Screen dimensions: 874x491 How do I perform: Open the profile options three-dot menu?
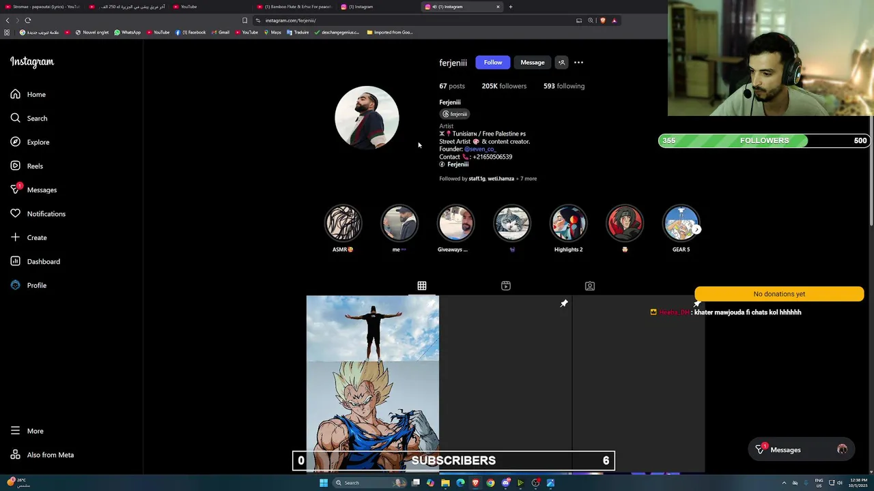pos(578,63)
